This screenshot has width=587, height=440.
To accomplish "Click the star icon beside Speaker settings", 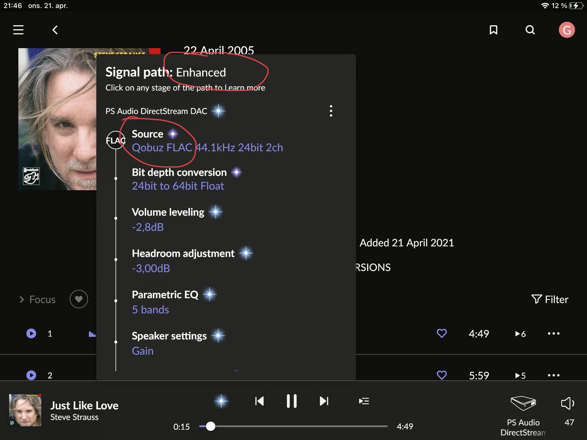I will coord(218,336).
